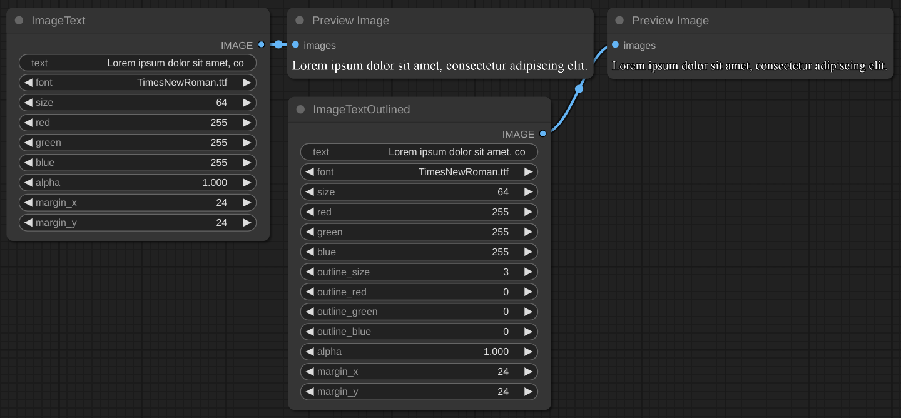Decrease outline_red using its left arrow
The height and width of the screenshot is (418, 901).
(x=310, y=292)
